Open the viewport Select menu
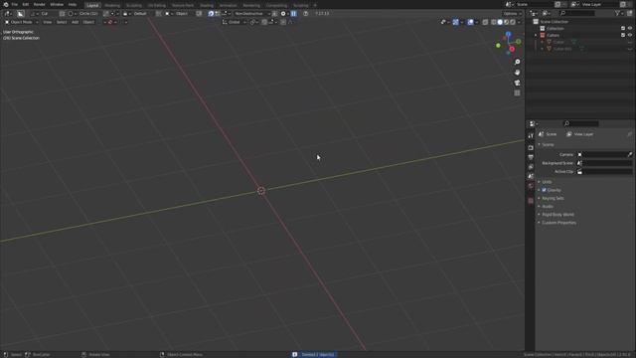The image size is (636, 358). coord(62,22)
